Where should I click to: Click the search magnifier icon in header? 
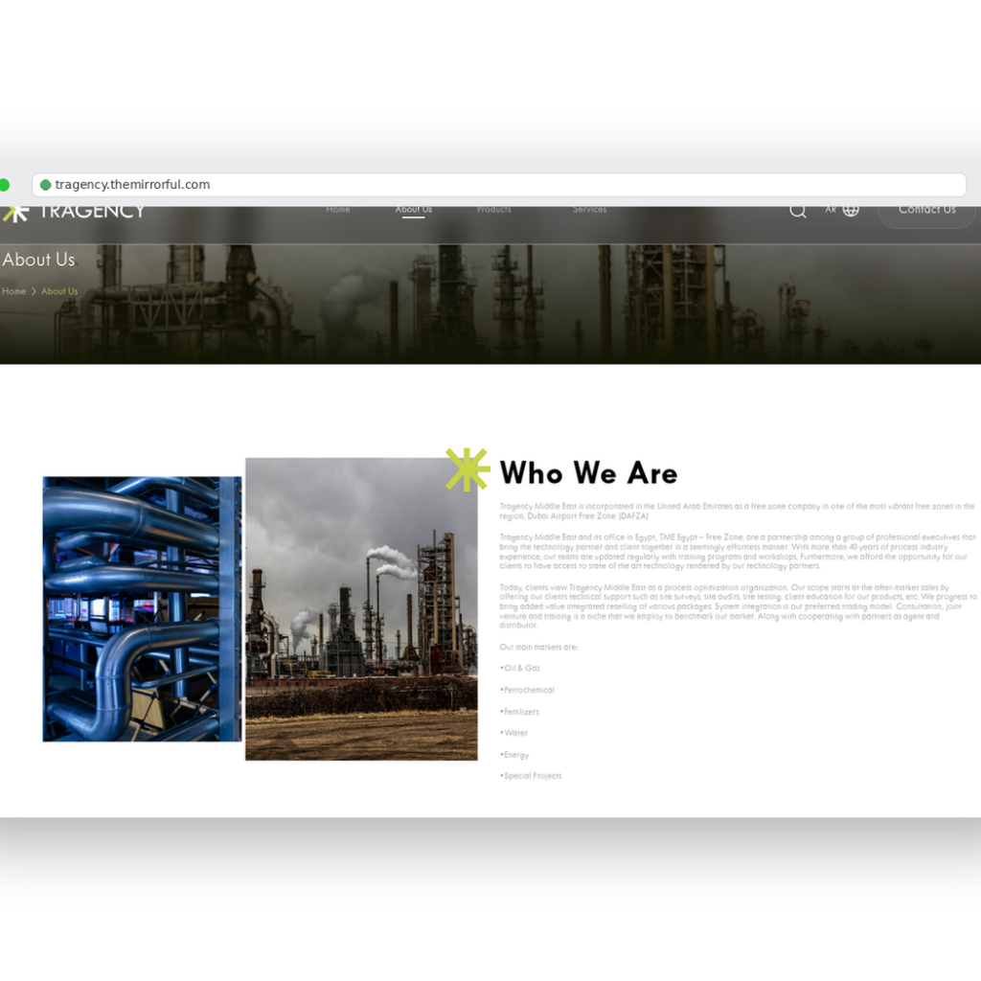798,211
